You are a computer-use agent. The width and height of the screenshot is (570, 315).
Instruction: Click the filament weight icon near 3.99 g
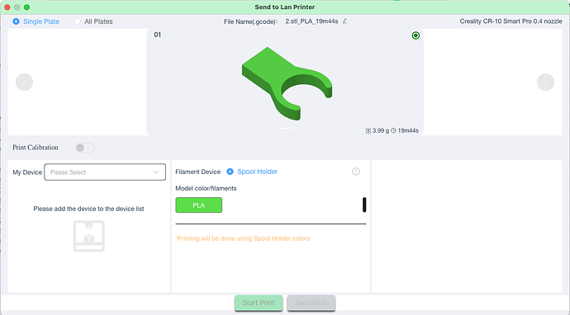tap(368, 130)
